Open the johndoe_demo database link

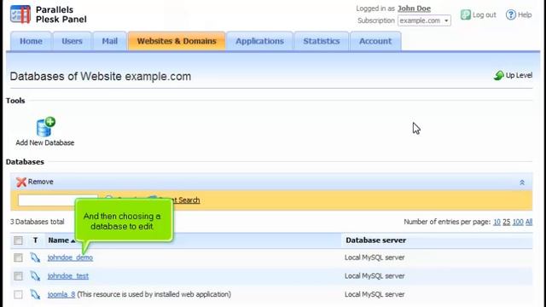pos(70,258)
